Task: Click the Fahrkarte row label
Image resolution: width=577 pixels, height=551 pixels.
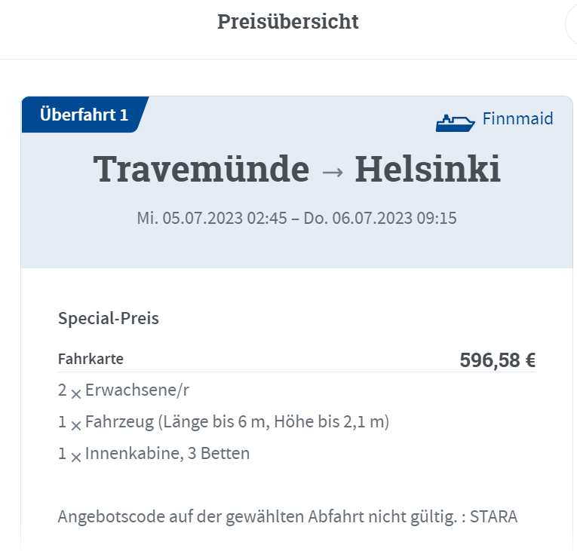Action: tap(91, 359)
